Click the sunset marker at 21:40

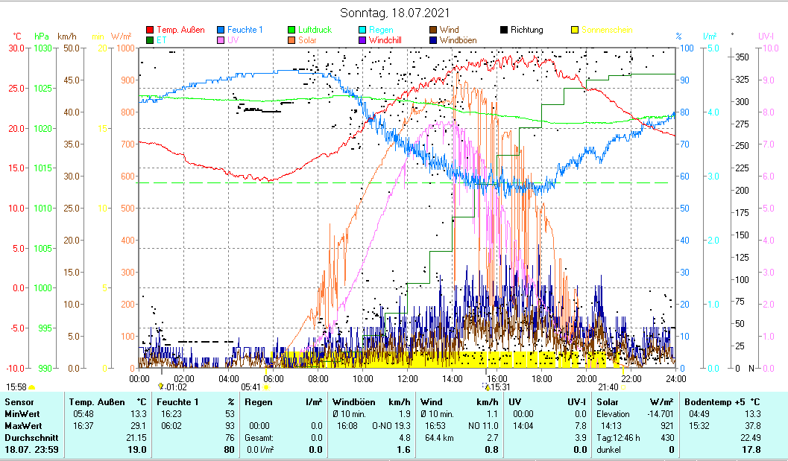[623, 387]
